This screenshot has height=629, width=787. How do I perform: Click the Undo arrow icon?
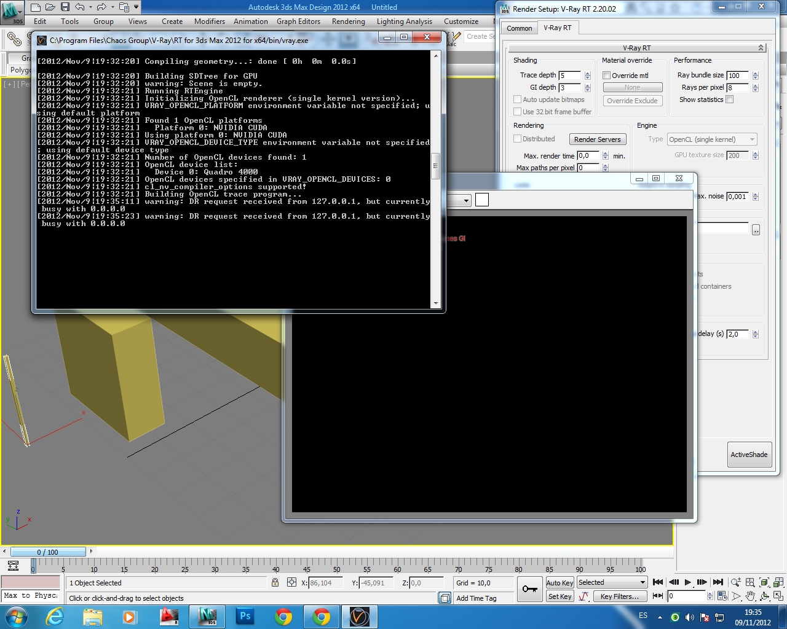click(x=80, y=7)
